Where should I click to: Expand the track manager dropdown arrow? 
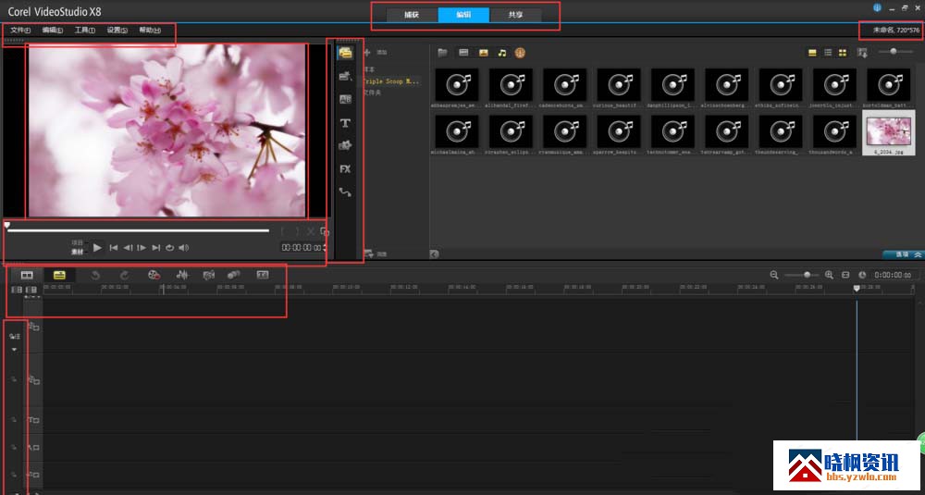(x=14, y=350)
